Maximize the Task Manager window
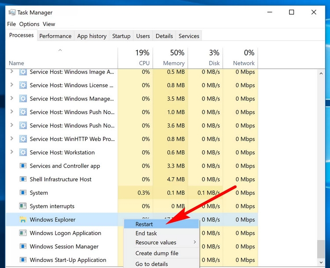The width and height of the screenshot is (330, 268). pyautogui.click(x=291, y=12)
